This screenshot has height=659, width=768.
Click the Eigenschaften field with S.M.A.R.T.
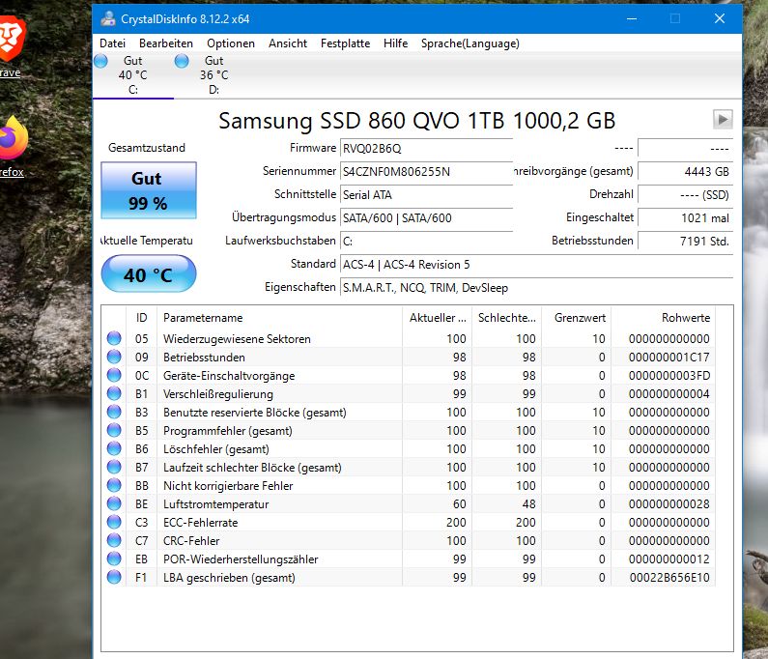click(536, 288)
